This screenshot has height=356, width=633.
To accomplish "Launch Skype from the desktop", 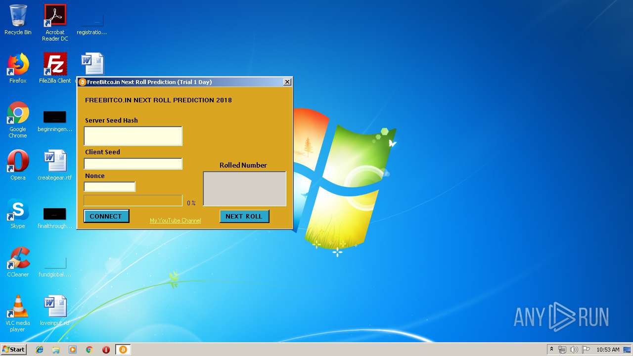I will [x=18, y=214].
